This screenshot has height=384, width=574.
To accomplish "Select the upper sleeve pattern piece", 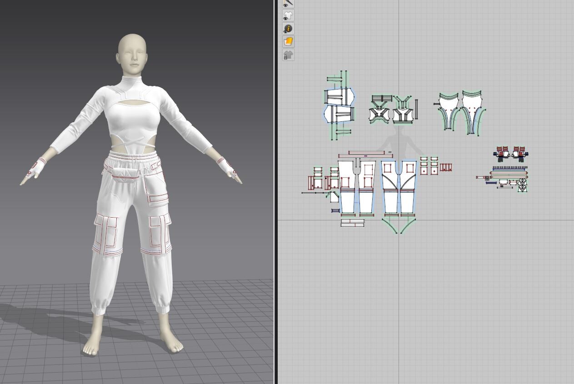I will 339,96.
